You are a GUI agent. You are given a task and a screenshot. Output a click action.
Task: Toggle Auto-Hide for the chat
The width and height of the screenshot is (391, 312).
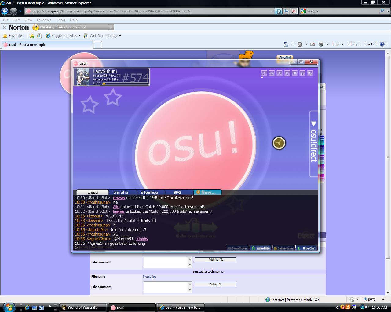(261, 248)
